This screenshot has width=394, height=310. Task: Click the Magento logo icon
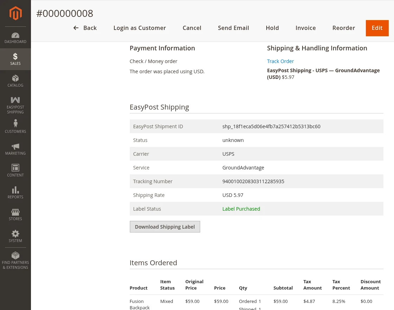click(x=15, y=13)
